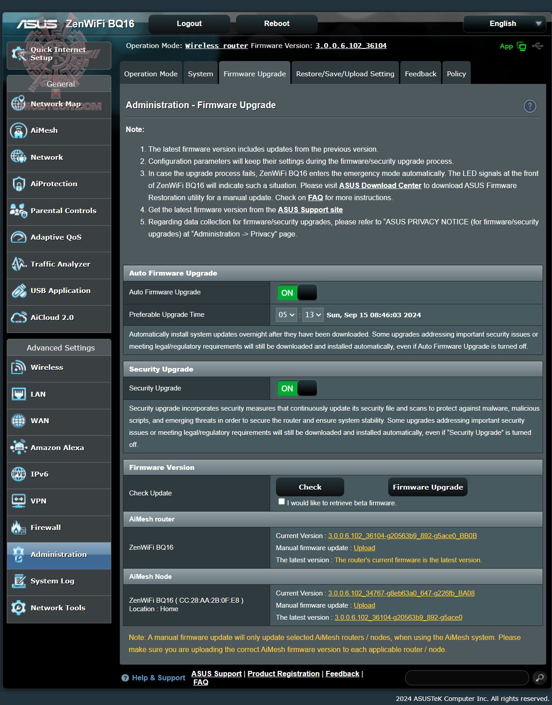Open AiMesh Node latest version link
Screen dimensions: 552x705
[x=399, y=617]
